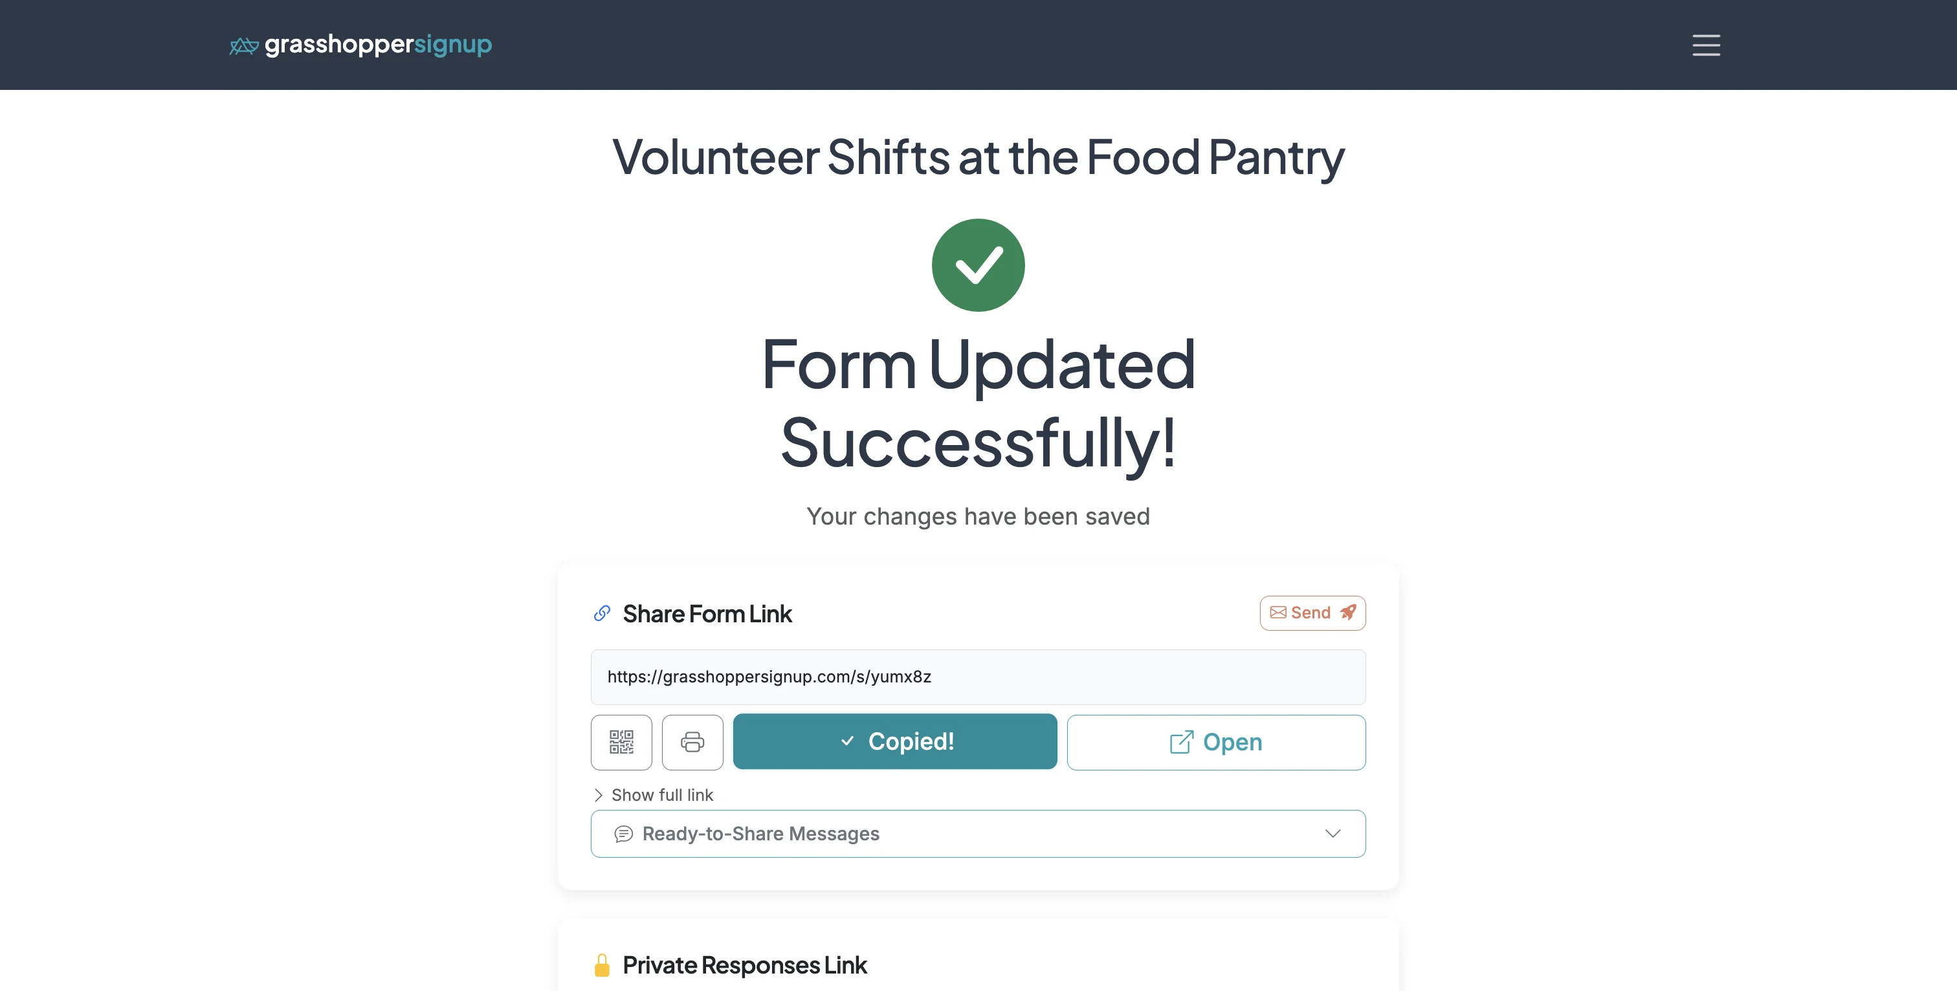This screenshot has width=1957, height=991.
Task: Click the Copied! button
Action: (x=894, y=742)
